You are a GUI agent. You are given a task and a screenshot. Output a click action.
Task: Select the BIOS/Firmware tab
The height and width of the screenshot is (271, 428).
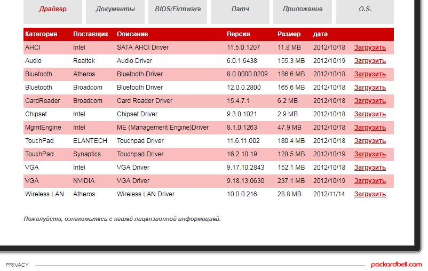coord(178,10)
